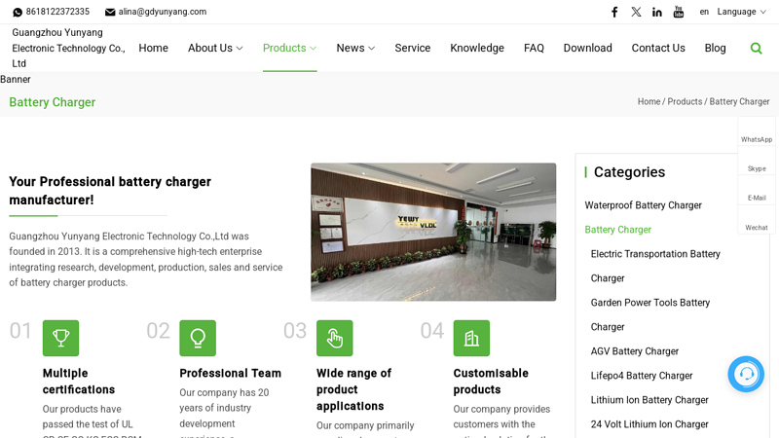Open the Service menu item
This screenshot has height=438, width=779.
(412, 48)
